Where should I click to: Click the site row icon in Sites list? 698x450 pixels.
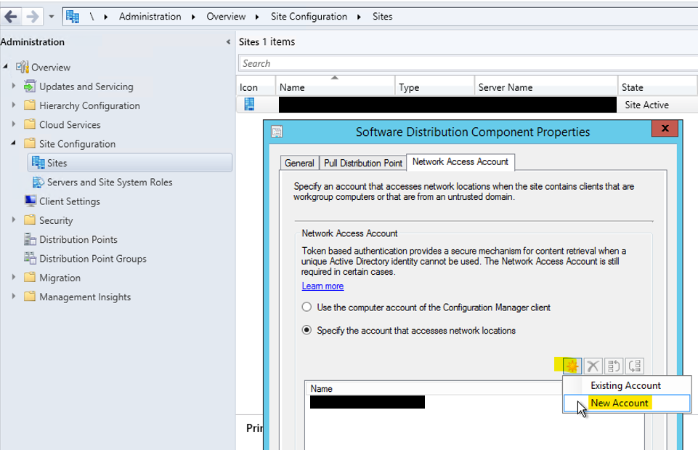point(249,104)
